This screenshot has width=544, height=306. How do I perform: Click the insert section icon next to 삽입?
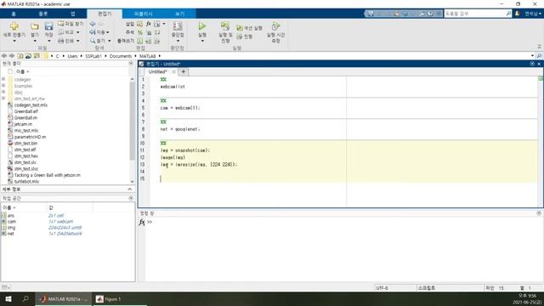click(139, 24)
